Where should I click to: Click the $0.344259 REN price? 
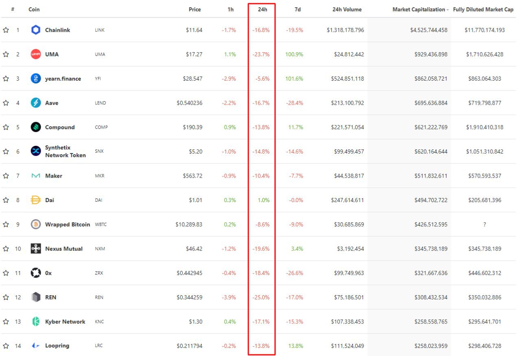(x=190, y=297)
